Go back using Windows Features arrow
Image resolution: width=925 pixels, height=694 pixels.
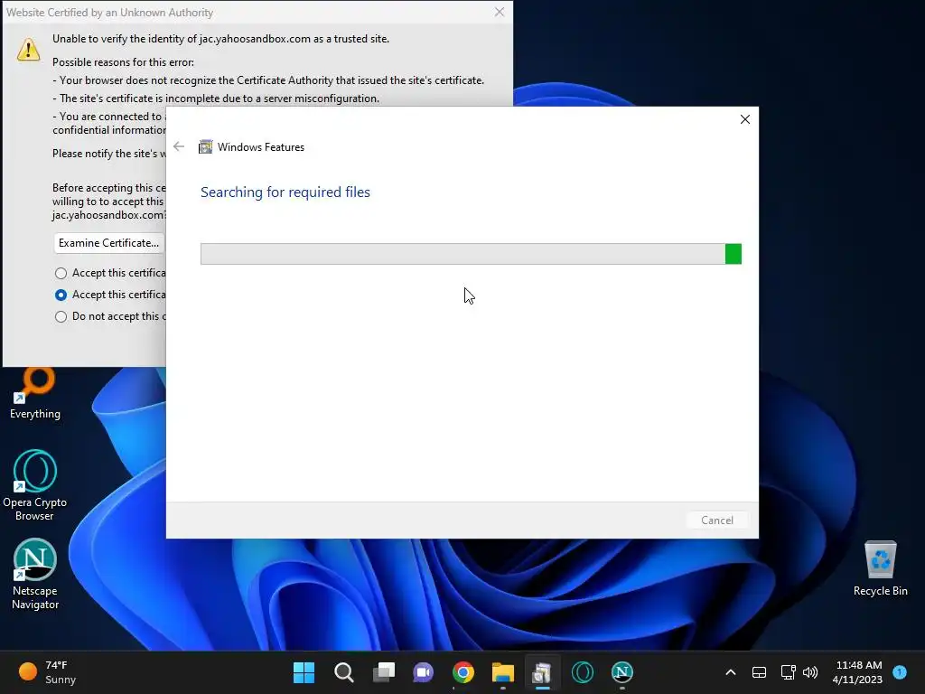(x=179, y=146)
